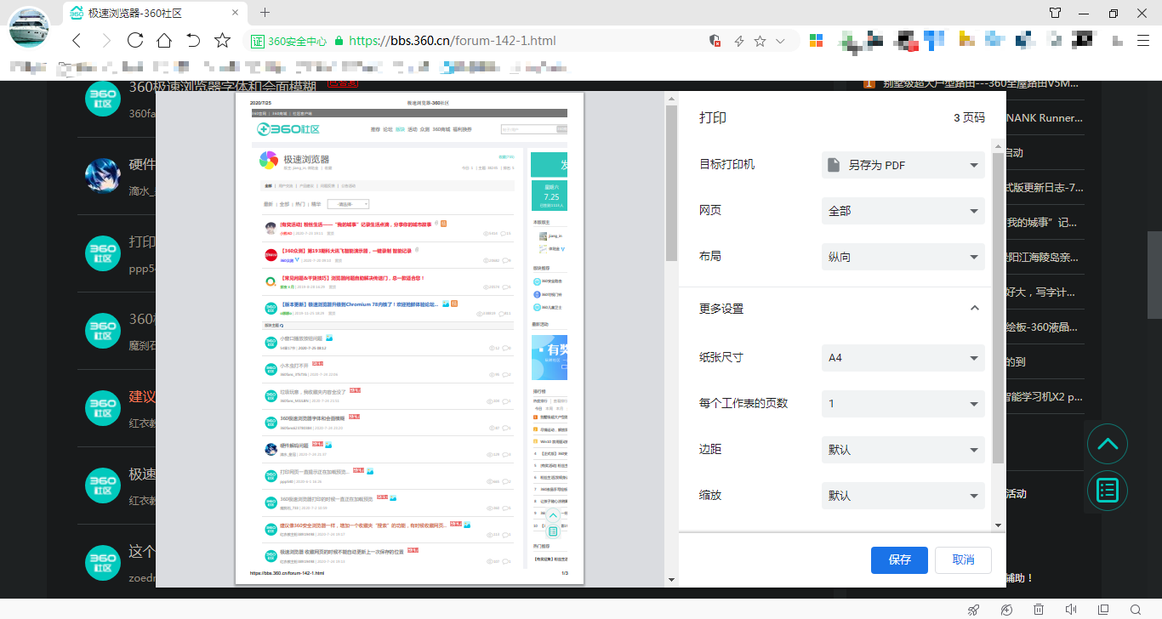Viewport: 1162px width, 619px height.
Task: Open the browser home page icon
Action: click(x=163, y=40)
